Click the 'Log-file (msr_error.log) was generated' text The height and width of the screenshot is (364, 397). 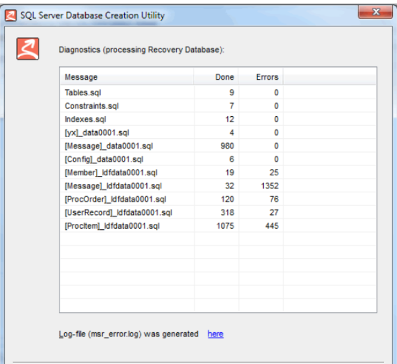[x=128, y=334]
